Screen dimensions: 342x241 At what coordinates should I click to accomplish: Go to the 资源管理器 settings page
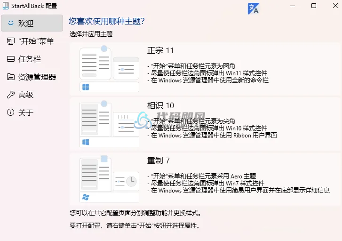(32, 77)
